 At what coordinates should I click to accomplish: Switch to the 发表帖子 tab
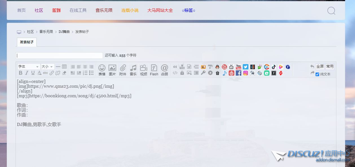(x=27, y=42)
